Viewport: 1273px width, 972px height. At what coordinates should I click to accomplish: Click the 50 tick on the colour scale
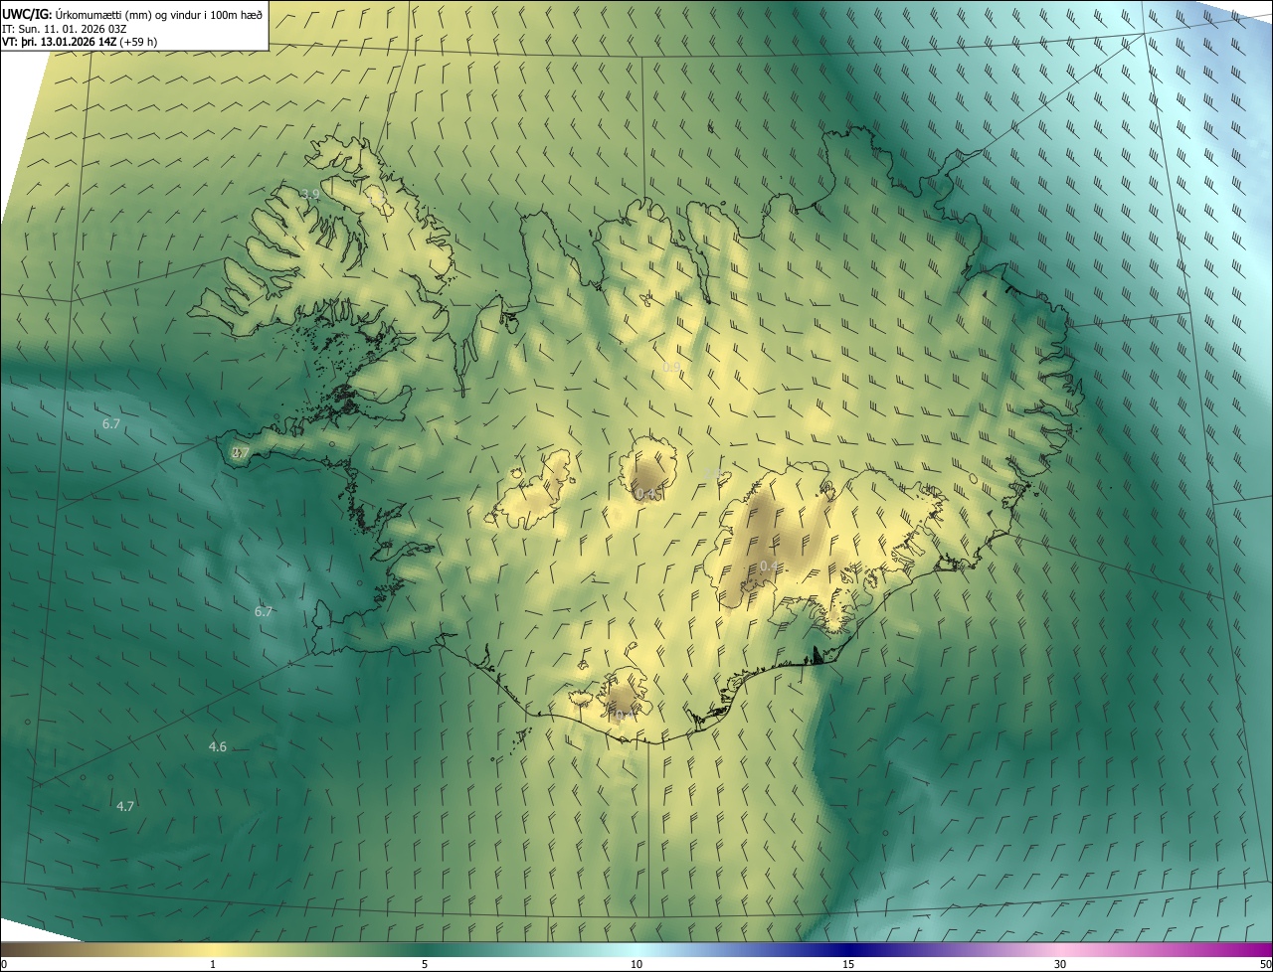tap(1265, 964)
